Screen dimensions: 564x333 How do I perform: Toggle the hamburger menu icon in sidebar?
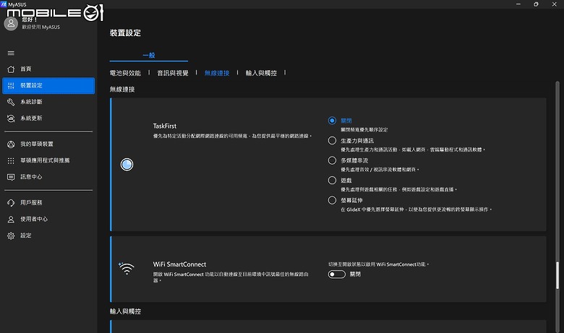pyautogui.click(x=11, y=53)
